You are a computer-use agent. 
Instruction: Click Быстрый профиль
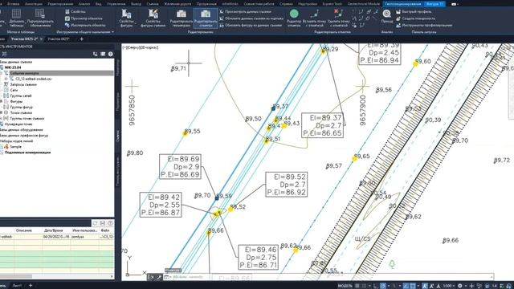pos(414,11)
